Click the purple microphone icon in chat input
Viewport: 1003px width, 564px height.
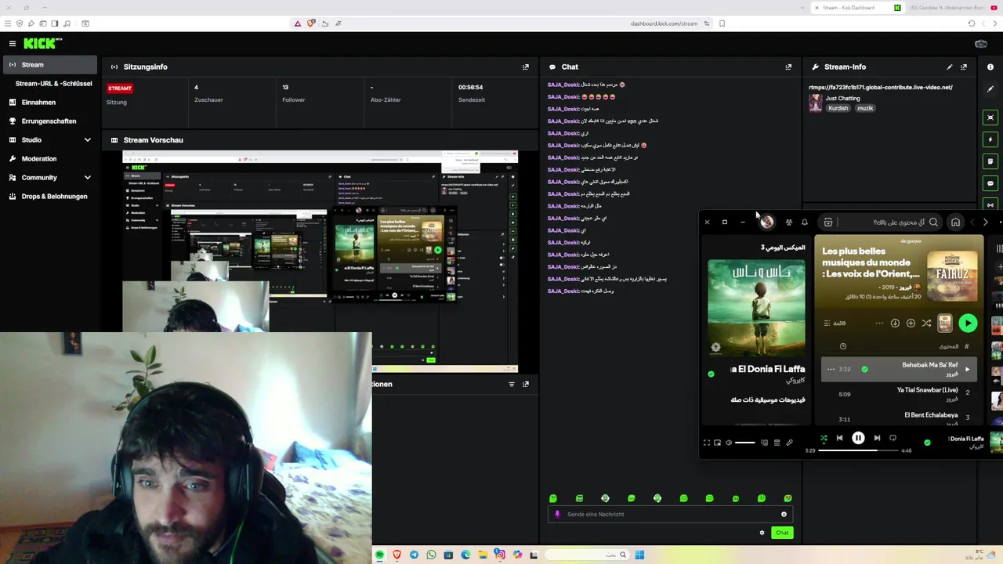click(x=558, y=515)
